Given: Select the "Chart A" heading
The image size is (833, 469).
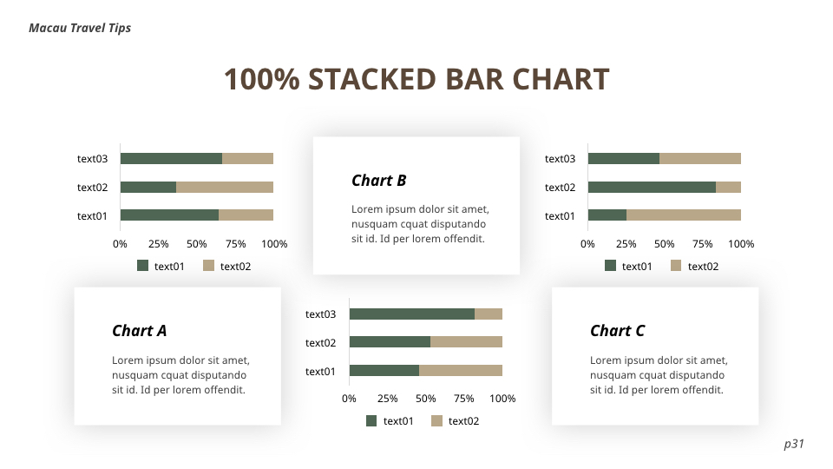Looking at the screenshot, I should (x=139, y=331).
